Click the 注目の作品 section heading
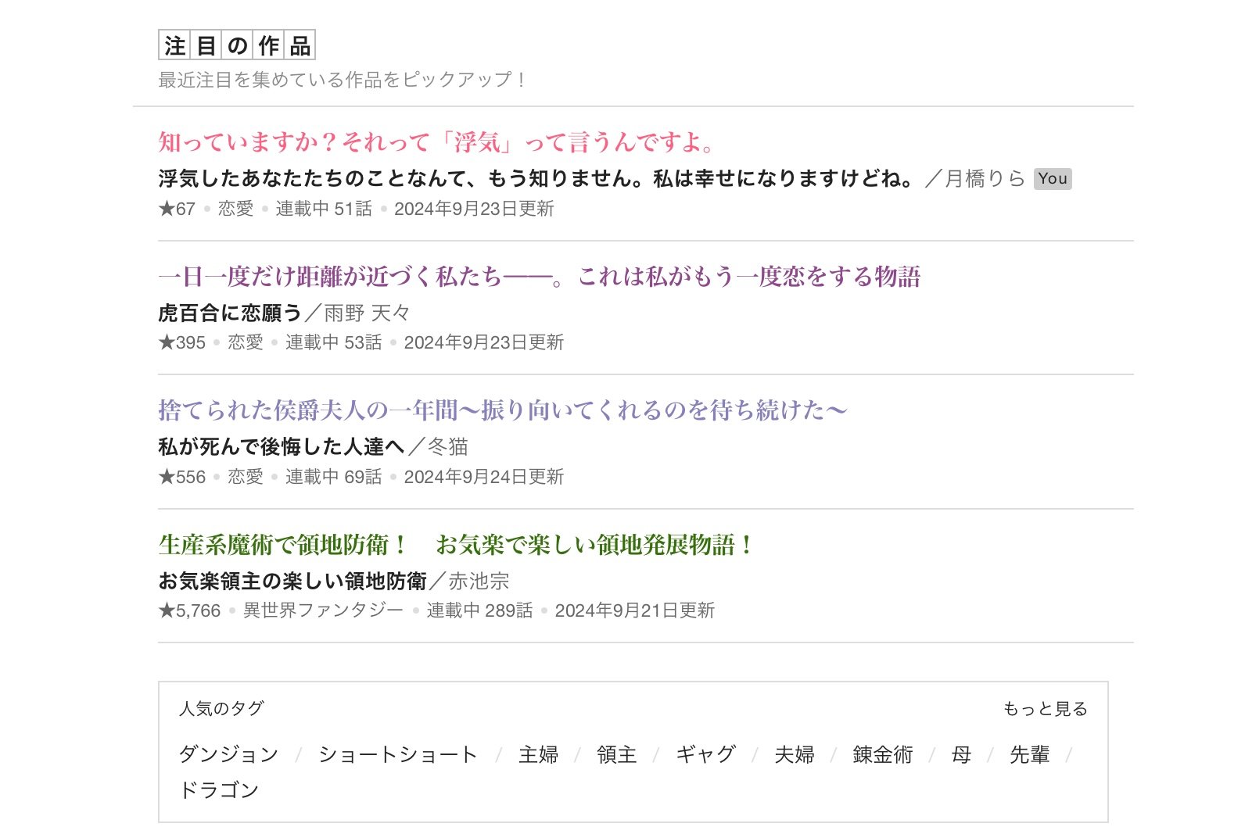1245x834 pixels. point(236,46)
